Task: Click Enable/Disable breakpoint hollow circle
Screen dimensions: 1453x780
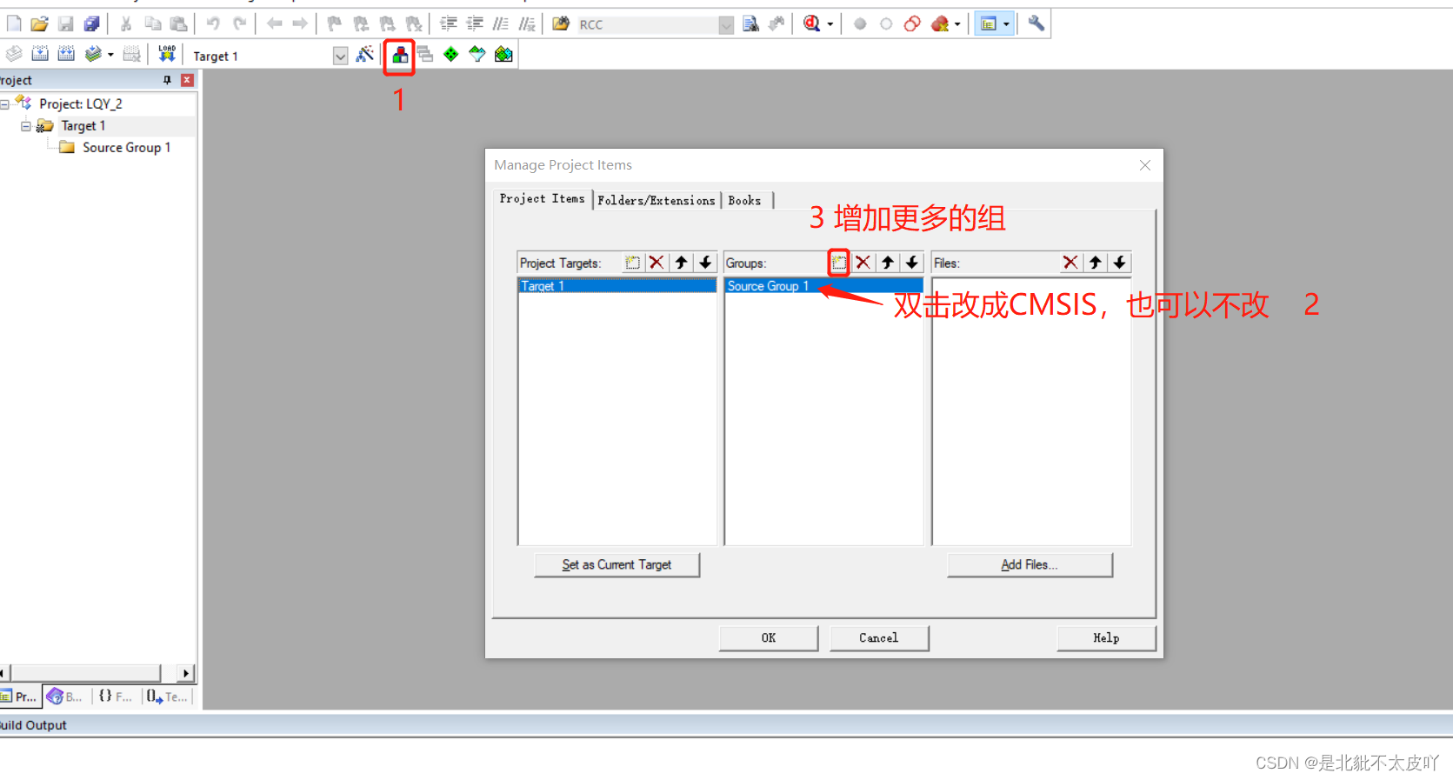Action: pyautogui.click(x=886, y=23)
